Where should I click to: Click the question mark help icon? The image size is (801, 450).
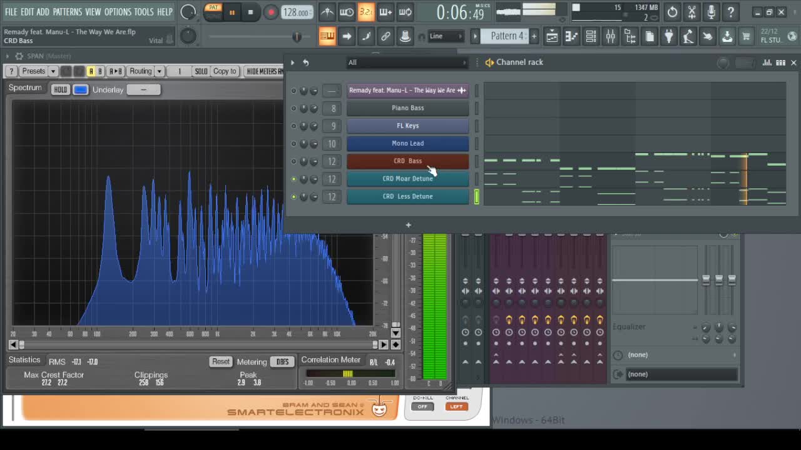[730, 12]
